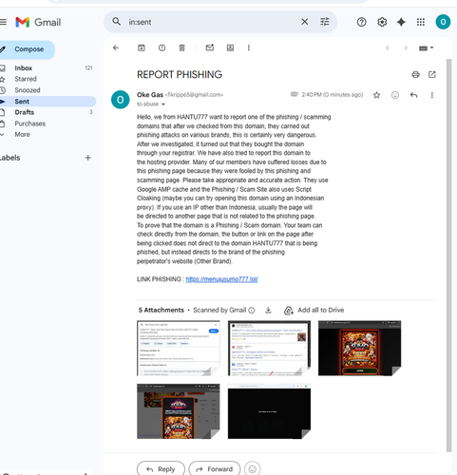
Task: Click the Scanned by Gmail info icon
Action: [x=252, y=311]
